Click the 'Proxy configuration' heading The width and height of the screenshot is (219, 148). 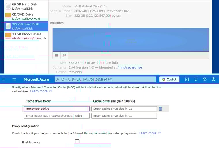(26, 126)
